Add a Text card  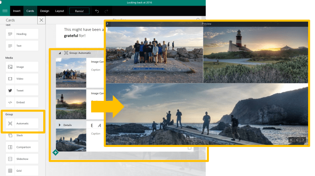pos(22,45)
